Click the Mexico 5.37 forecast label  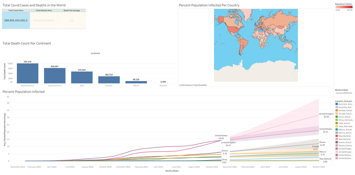tap(322, 153)
